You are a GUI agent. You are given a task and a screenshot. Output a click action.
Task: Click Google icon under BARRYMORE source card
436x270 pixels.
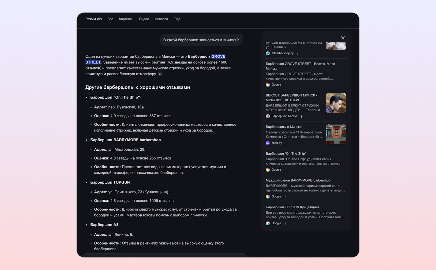[x=268, y=196]
